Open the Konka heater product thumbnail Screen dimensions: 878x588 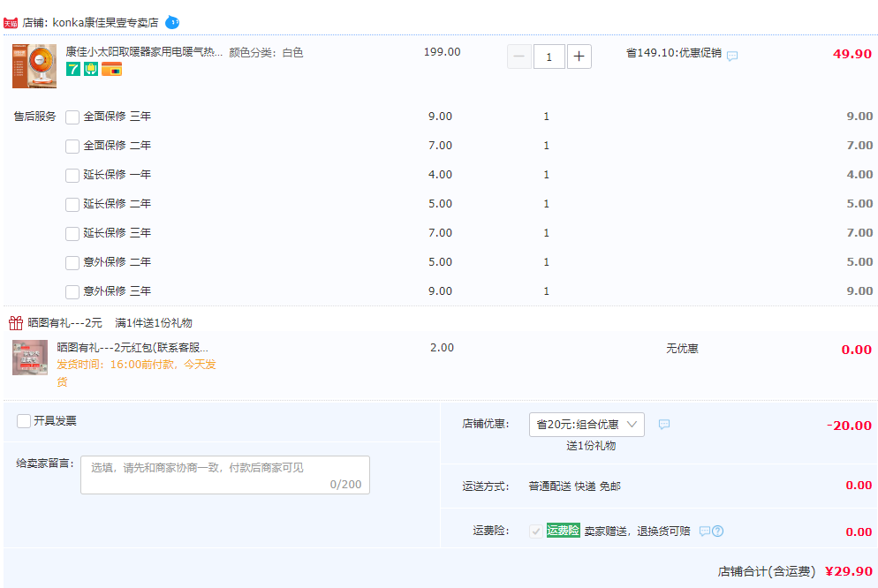(x=34, y=66)
